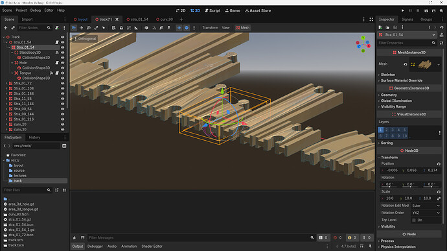Expand the Stra_01_108 tree node
447x251 pixels.
pos(6,88)
